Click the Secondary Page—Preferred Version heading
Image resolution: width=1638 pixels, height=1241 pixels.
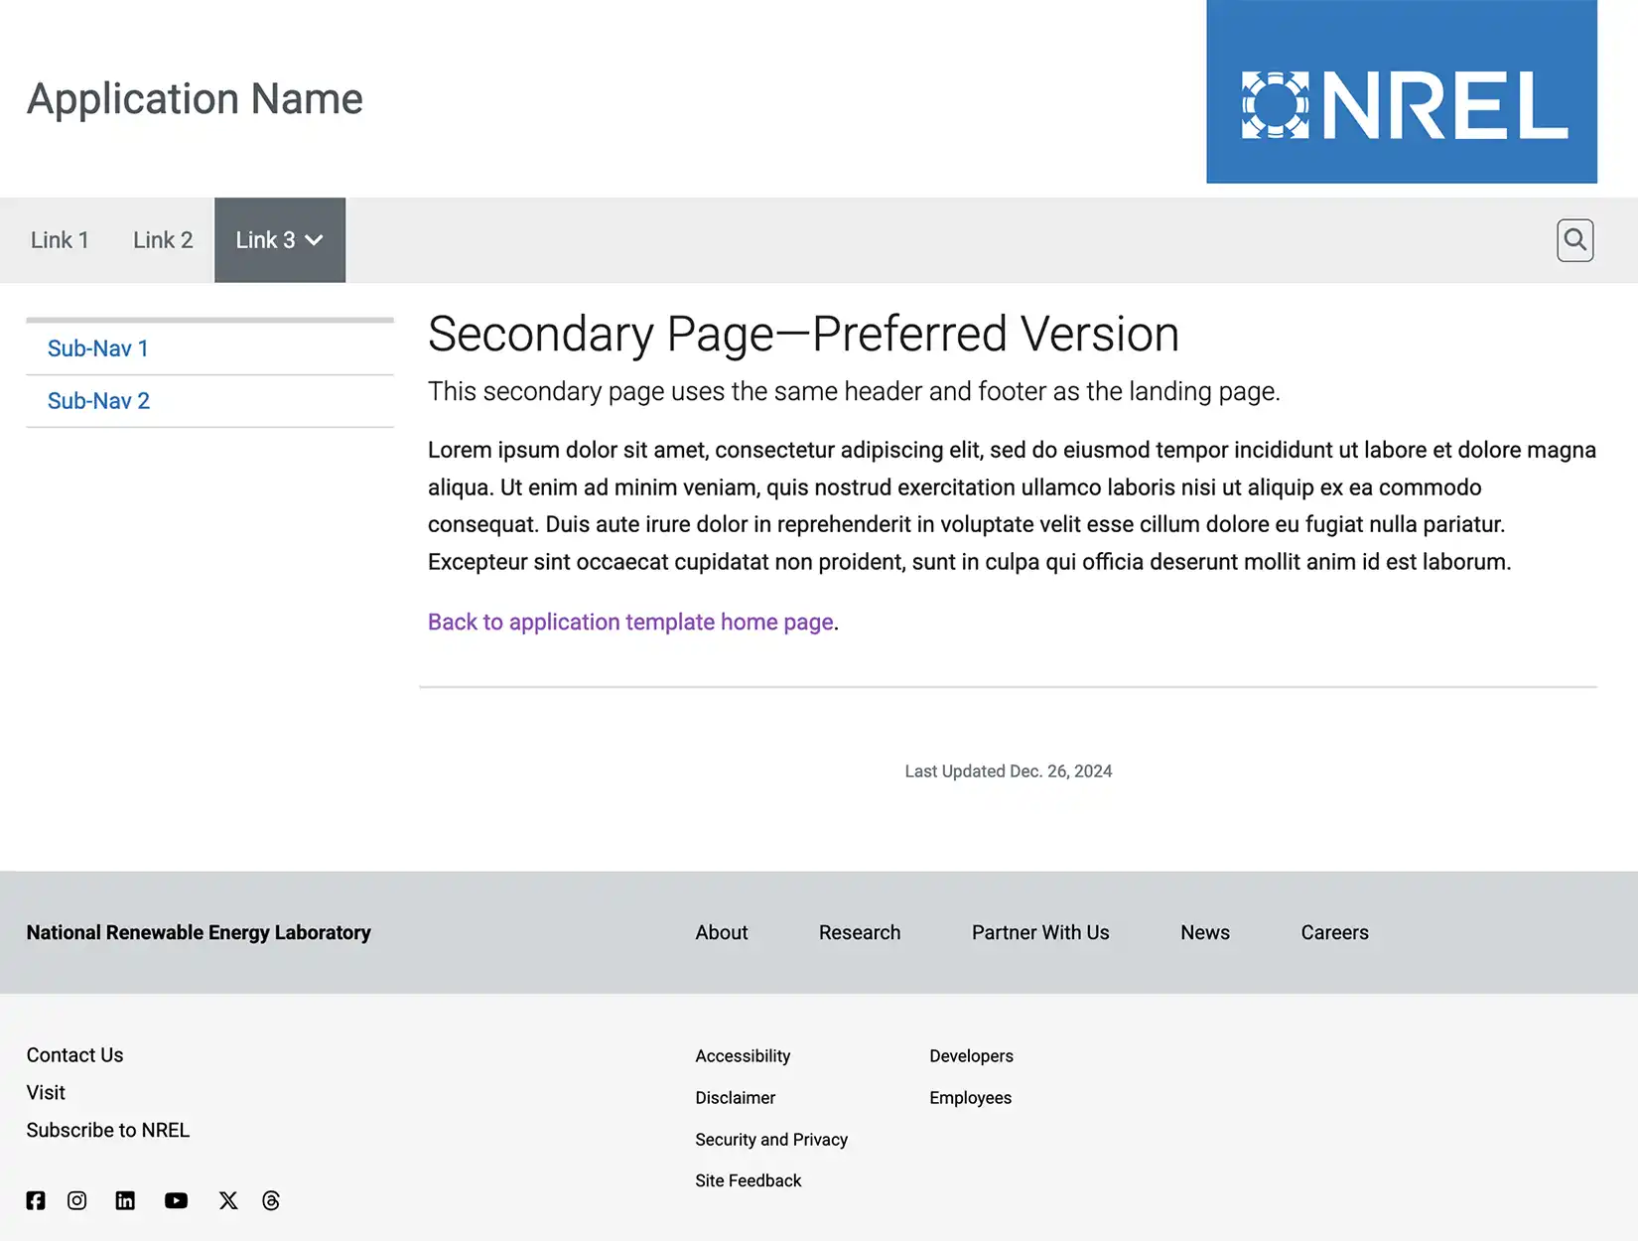click(803, 334)
